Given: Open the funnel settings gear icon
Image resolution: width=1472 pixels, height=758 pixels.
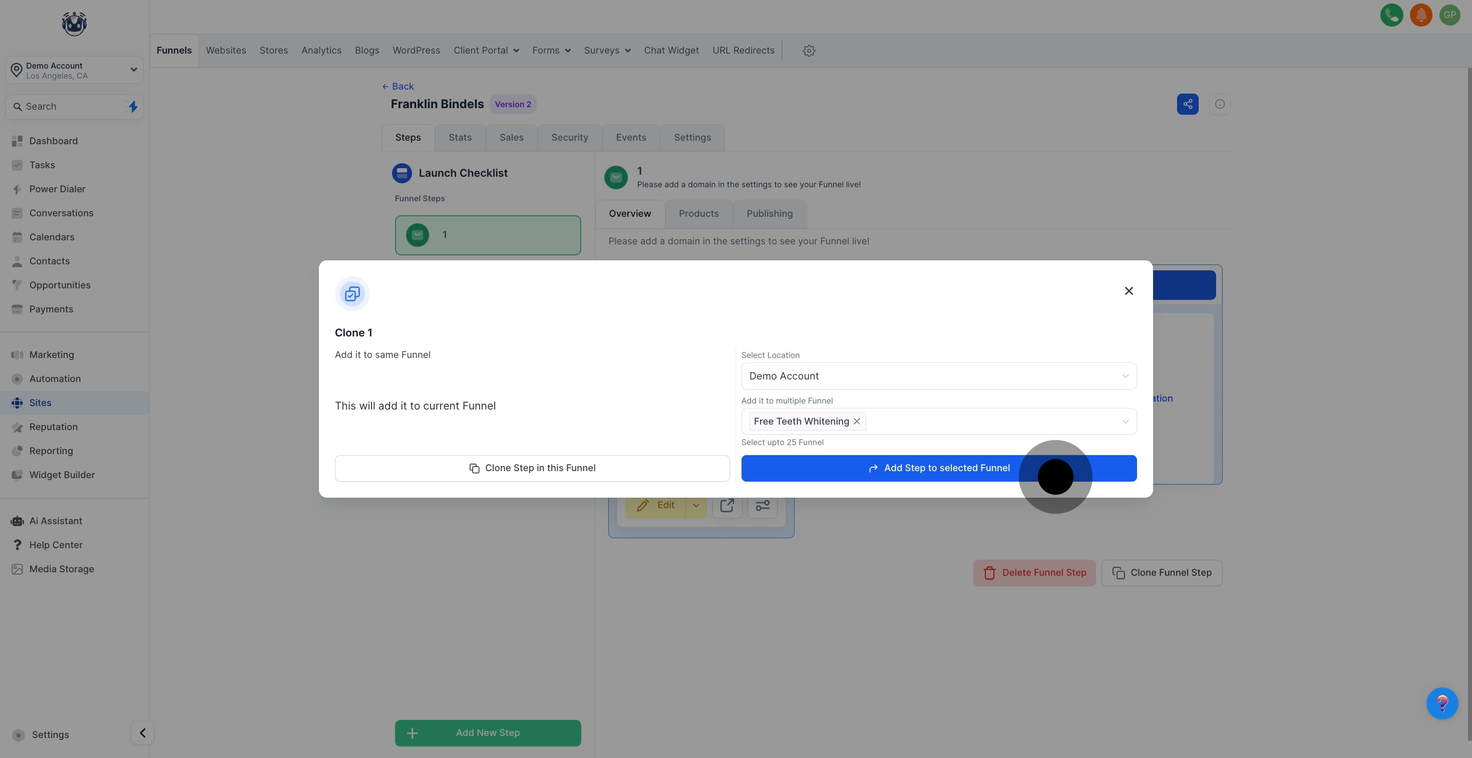Looking at the screenshot, I should 809,51.
